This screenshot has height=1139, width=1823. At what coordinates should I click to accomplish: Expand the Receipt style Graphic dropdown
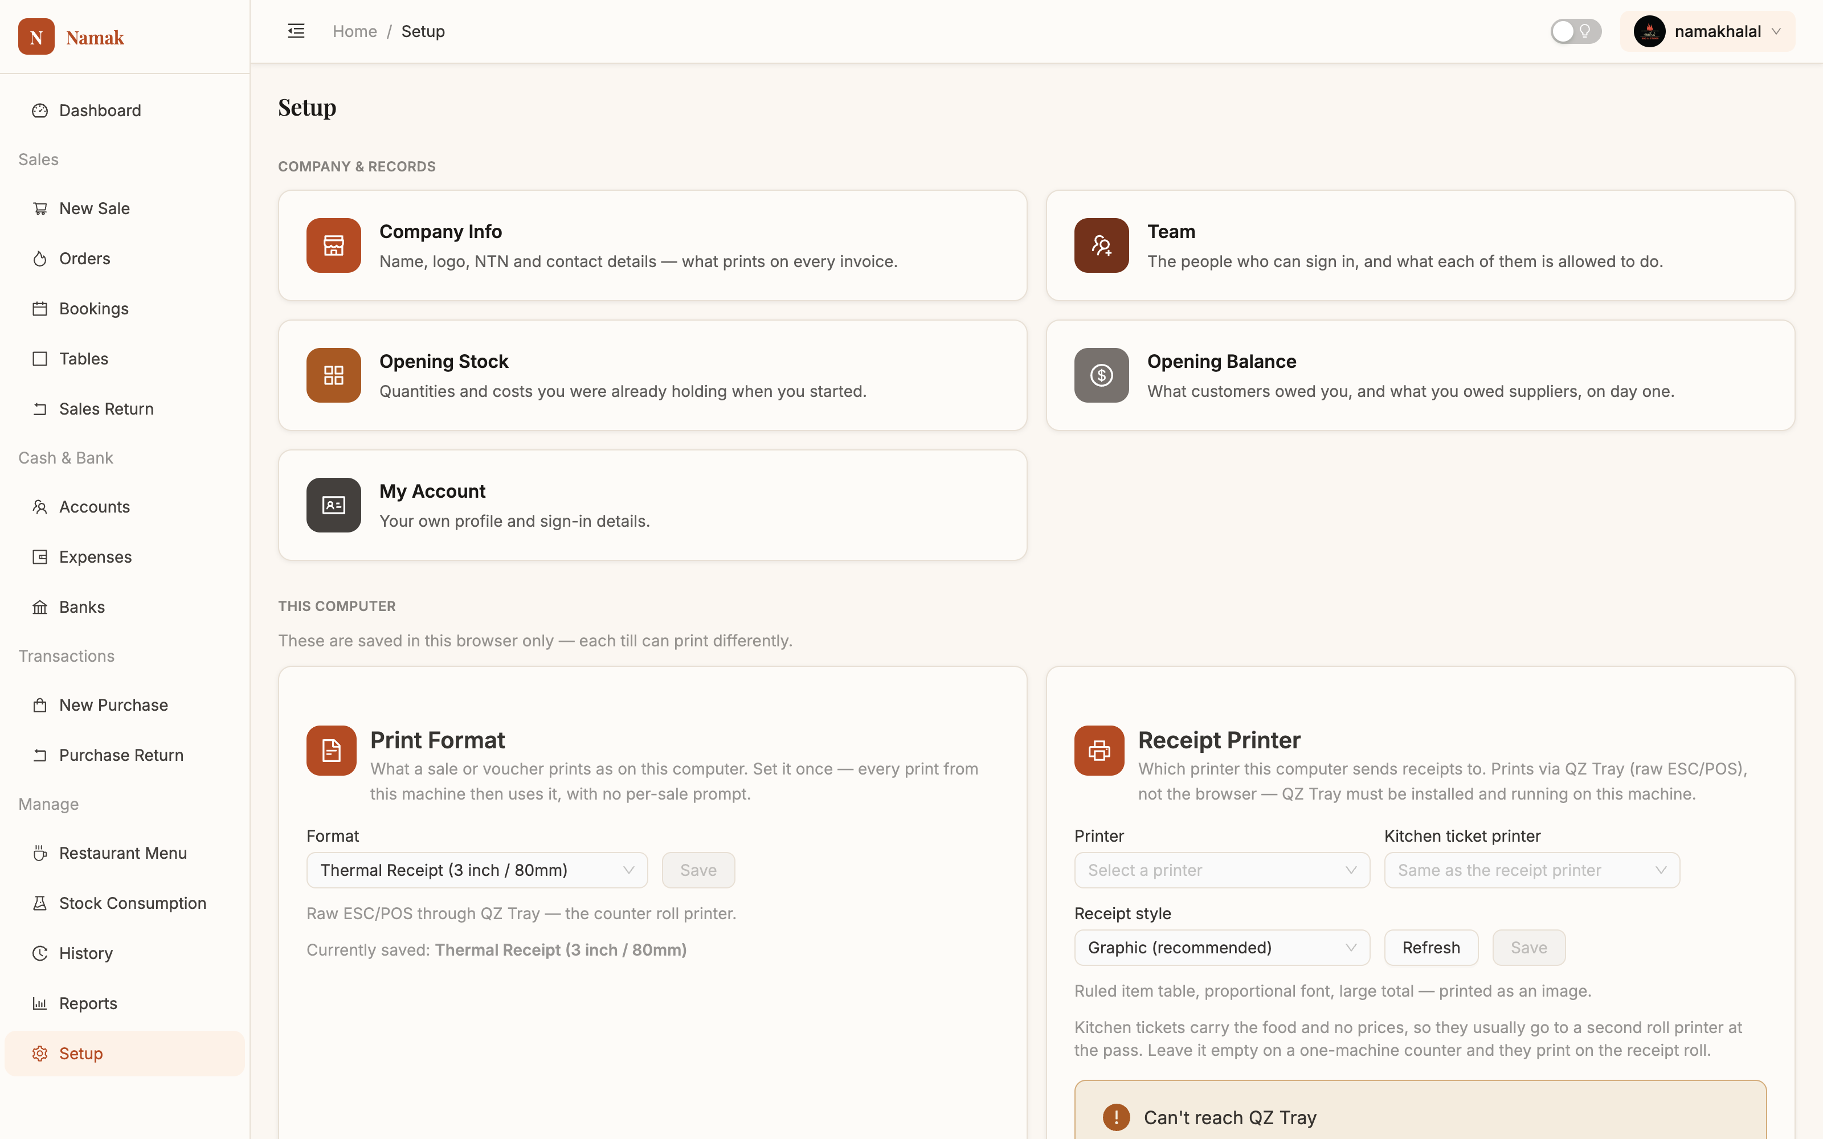1221,948
